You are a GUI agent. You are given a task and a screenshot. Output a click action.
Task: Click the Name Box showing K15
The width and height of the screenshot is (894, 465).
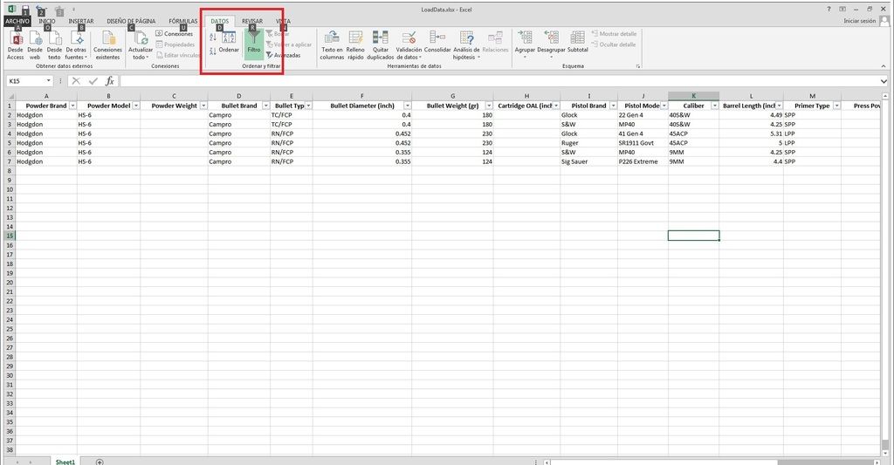pos(25,81)
